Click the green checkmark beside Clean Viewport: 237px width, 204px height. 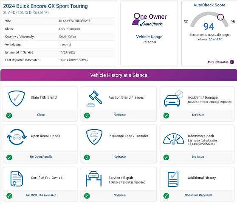tap(9, 116)
